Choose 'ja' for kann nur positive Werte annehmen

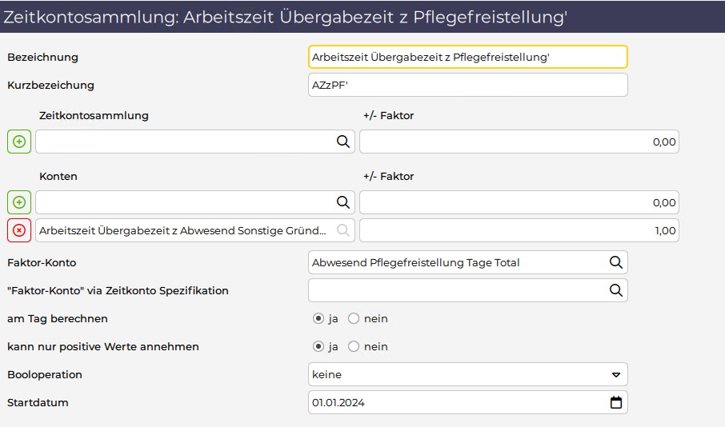318,346
